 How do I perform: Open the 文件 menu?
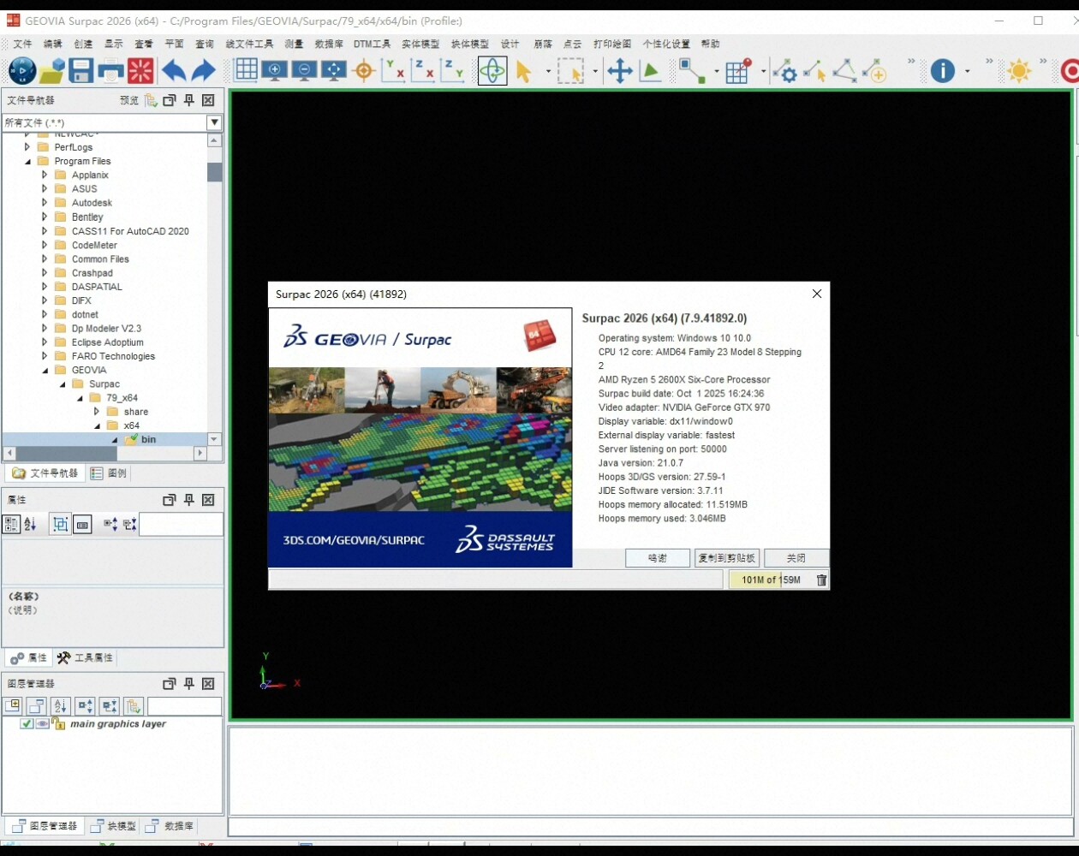[22, 44]
